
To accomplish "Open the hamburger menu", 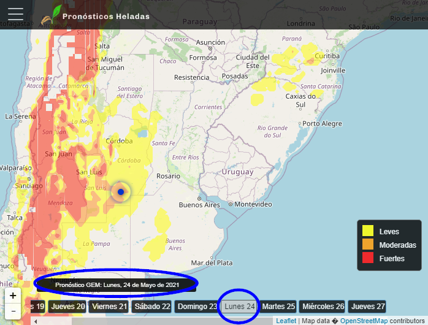I will [15, 14].
